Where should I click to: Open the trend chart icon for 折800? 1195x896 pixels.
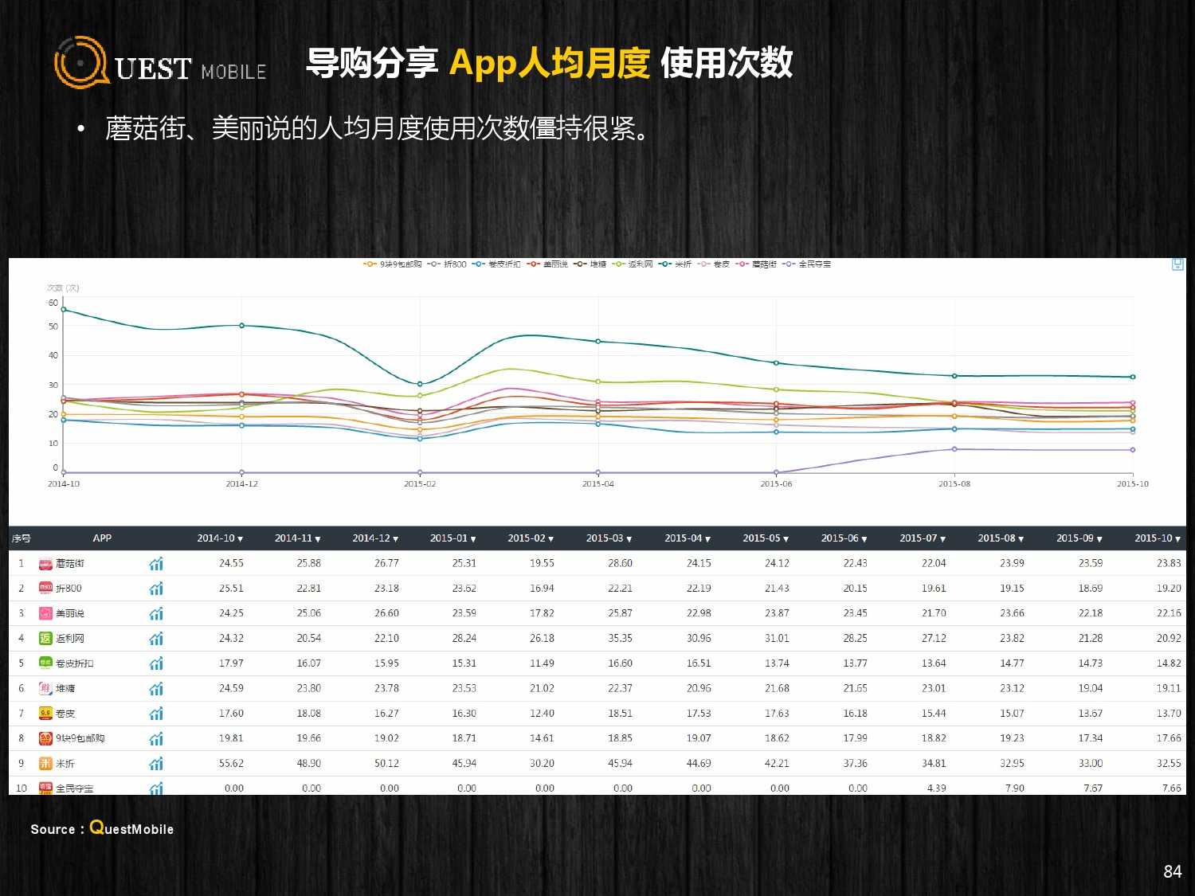[156, 589]
